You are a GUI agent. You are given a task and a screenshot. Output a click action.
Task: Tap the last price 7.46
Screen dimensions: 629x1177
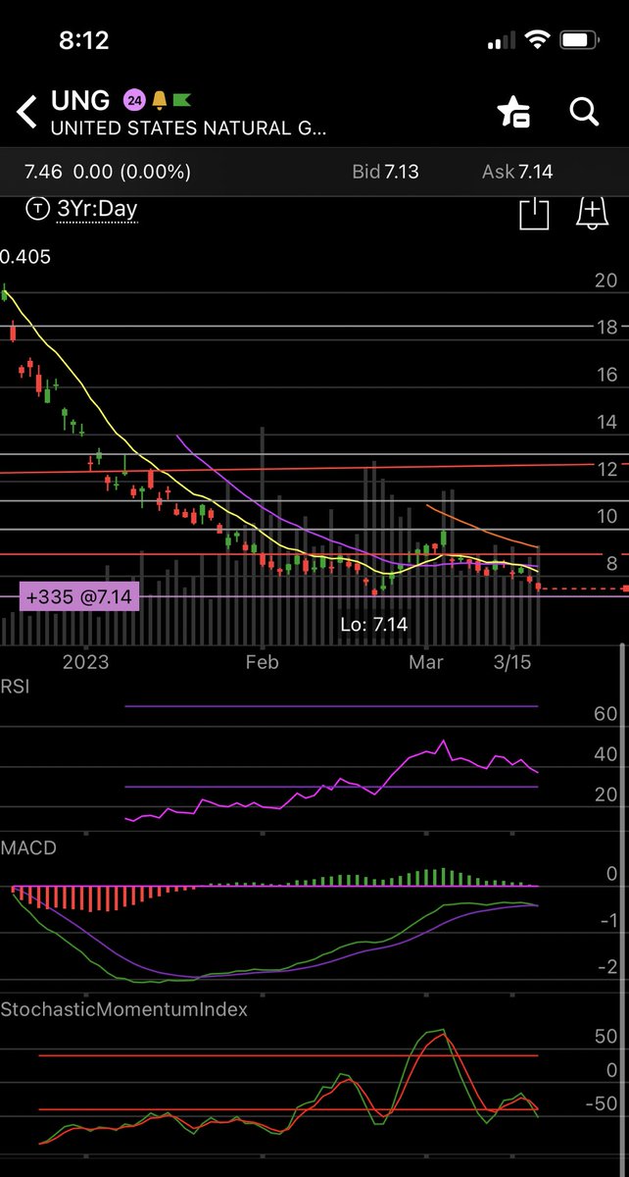click(x=42, y=172)
